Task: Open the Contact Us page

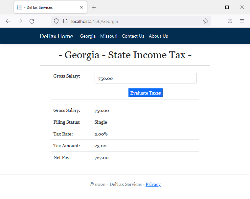Action: coord(133,36)
